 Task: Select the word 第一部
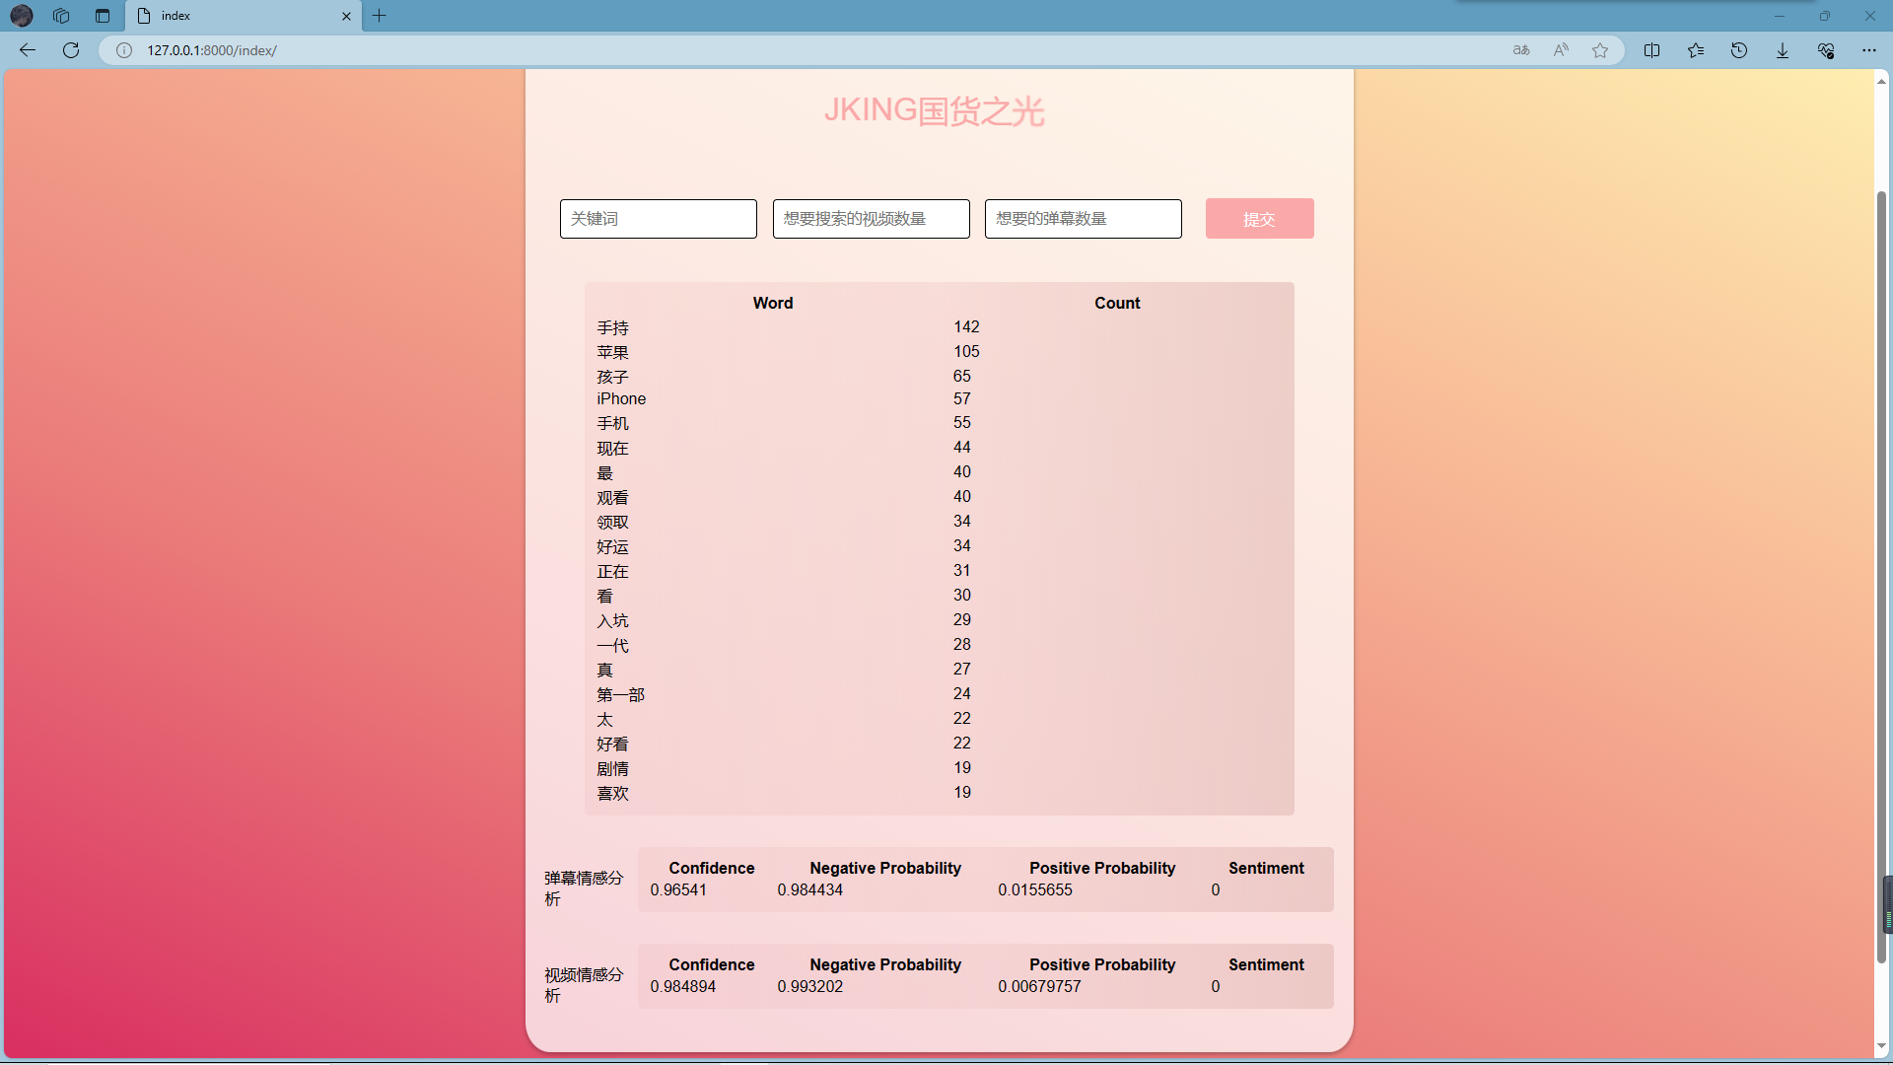coord(620,695)
